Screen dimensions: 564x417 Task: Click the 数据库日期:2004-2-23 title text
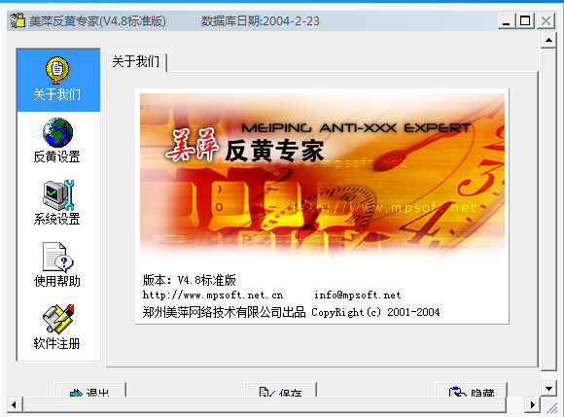[x=260, y=20]
